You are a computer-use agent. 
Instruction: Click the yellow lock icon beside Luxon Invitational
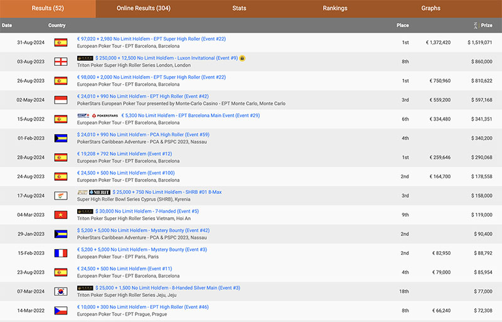pyautogui.click(x=242, y=58)
